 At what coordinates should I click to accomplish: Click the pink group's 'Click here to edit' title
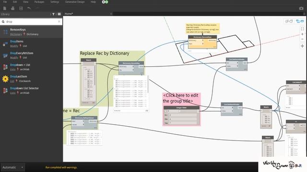coord(180,98)
